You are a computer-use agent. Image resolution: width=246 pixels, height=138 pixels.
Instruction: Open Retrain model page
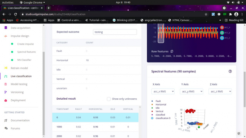pyautogui.click(x=19, y=68)
